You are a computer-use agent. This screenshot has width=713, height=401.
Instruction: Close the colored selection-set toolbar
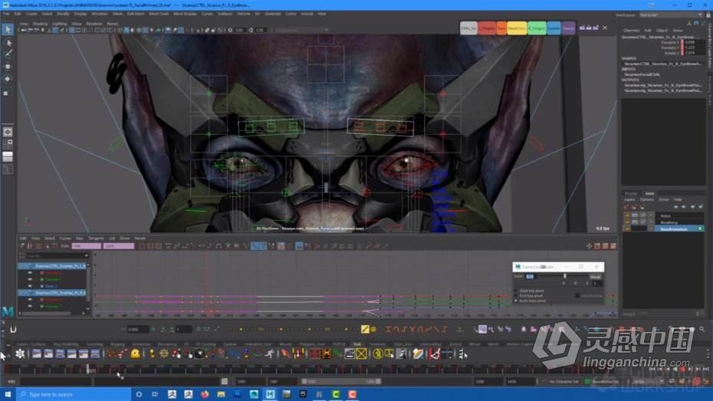pyautogui.click(x=605, y=28)
